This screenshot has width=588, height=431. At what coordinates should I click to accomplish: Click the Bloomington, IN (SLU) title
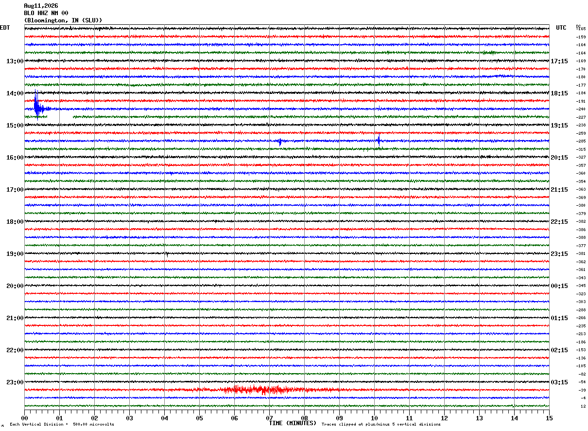[63, 20]
